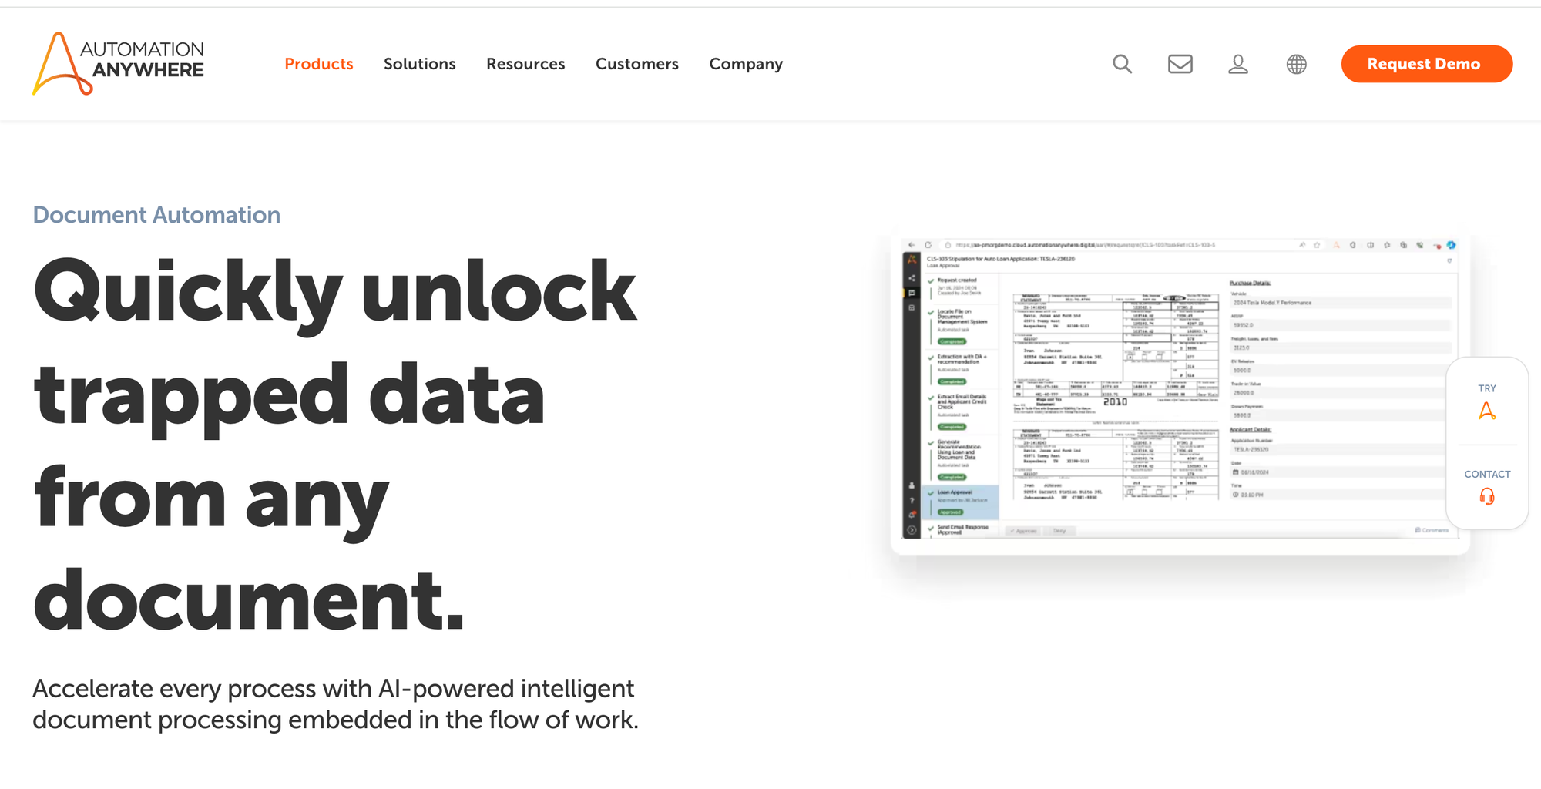Click the envelope contact icon in header
Viewport: 1541px width, 789px height.
click(1179, 64)
